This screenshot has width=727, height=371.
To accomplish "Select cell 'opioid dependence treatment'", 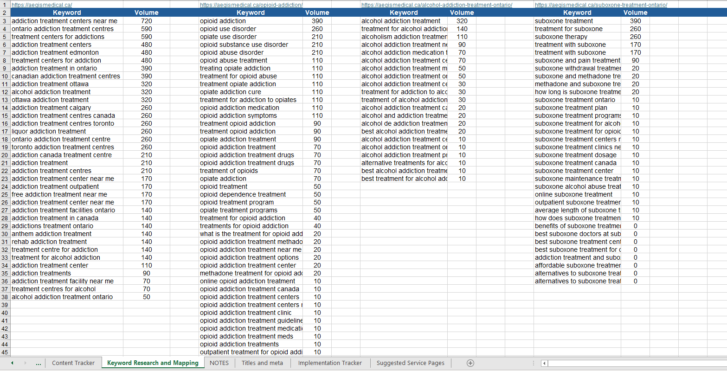I will click(x=251, y=194).
